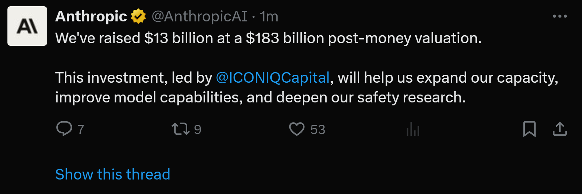Click the reply speech bubble icon
582x194 pixels.
pyautogui.click(x=64, y=129)
